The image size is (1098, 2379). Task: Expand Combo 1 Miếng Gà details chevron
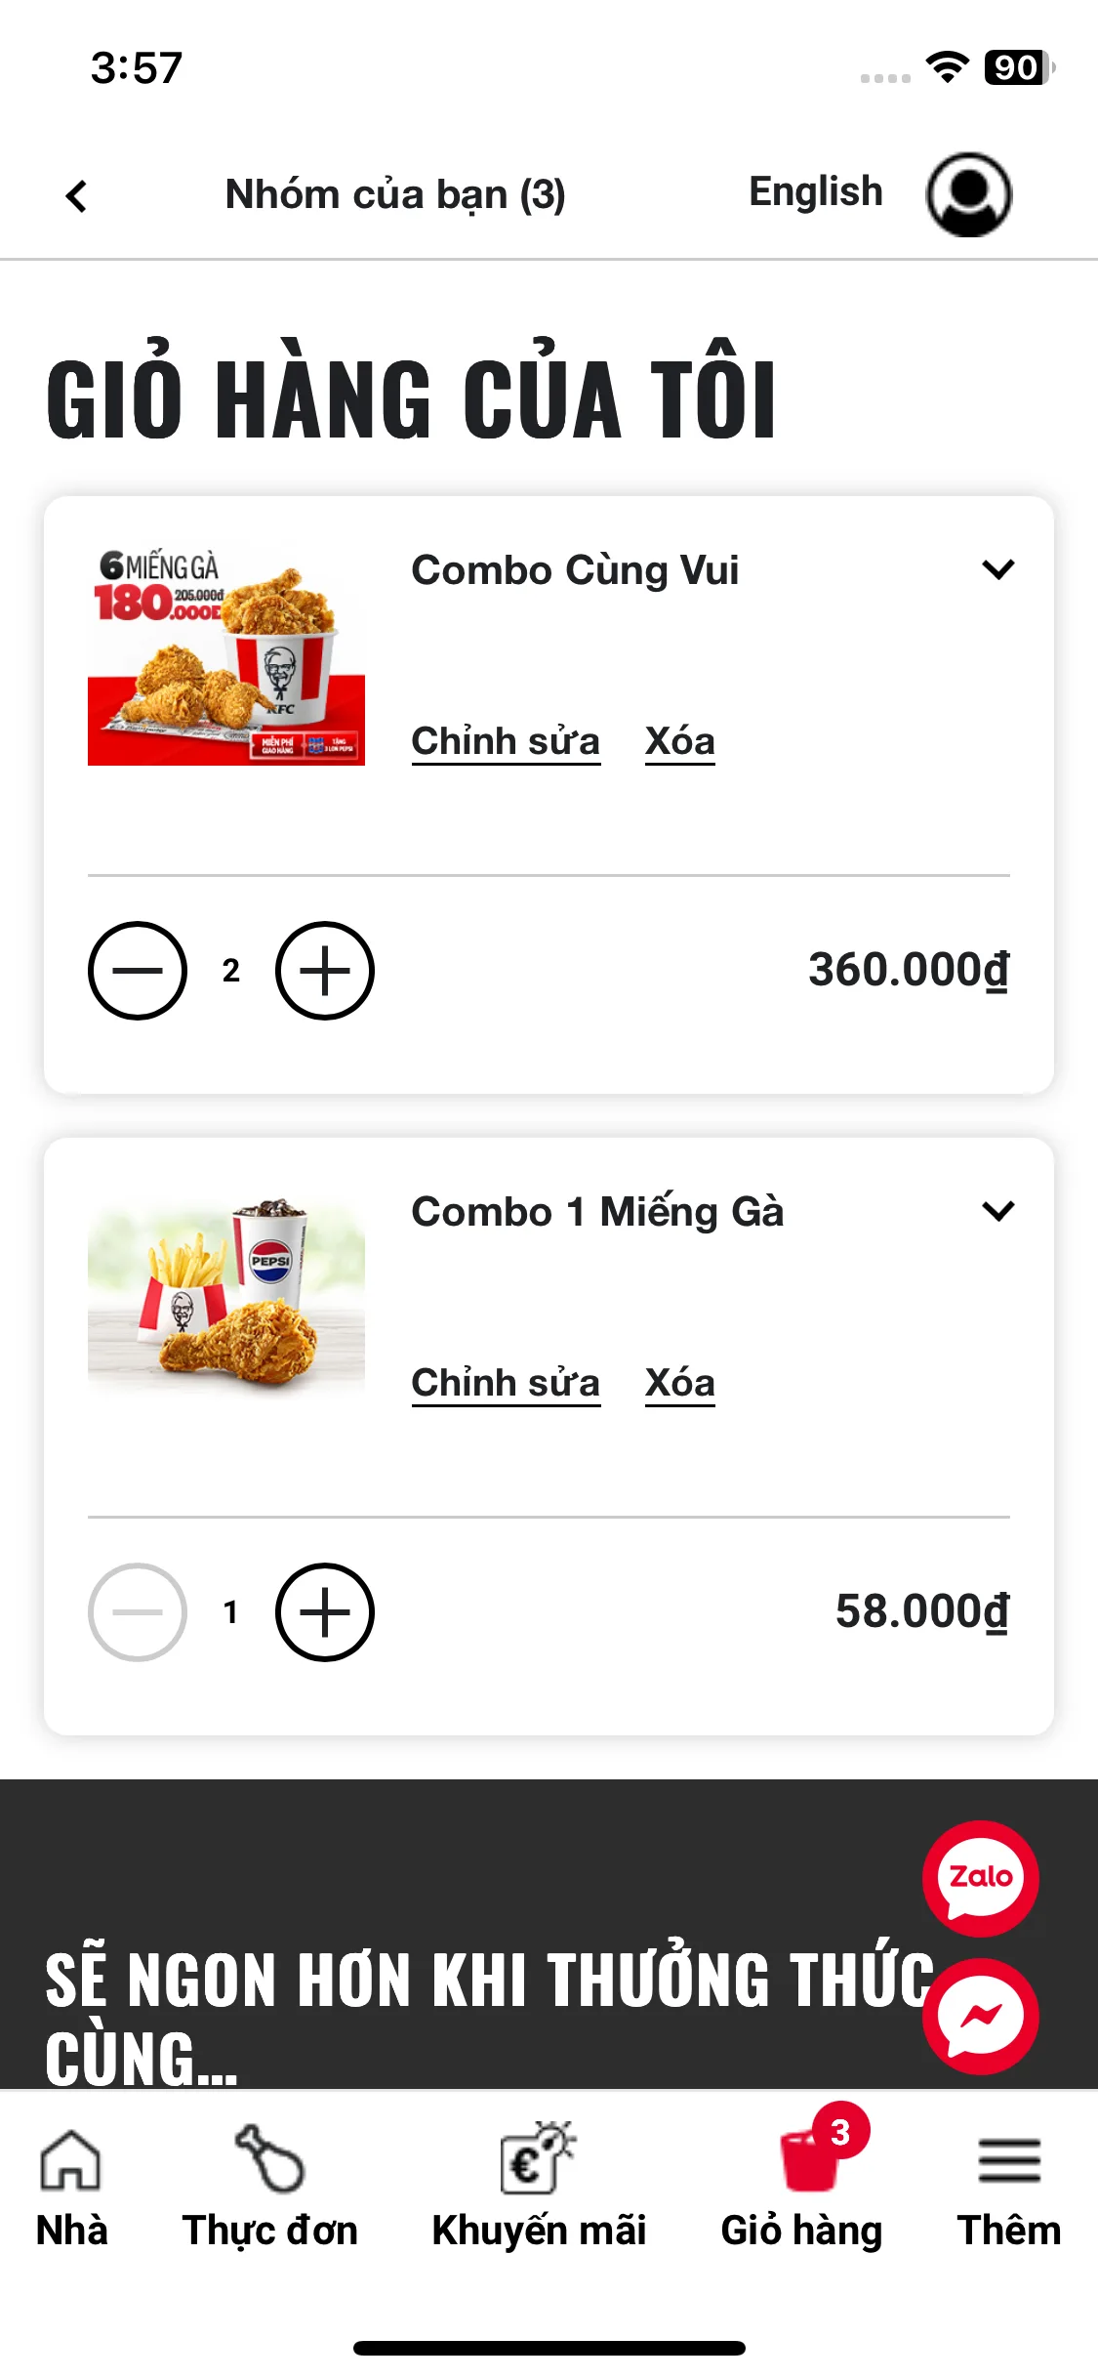tap(998, 1211)
